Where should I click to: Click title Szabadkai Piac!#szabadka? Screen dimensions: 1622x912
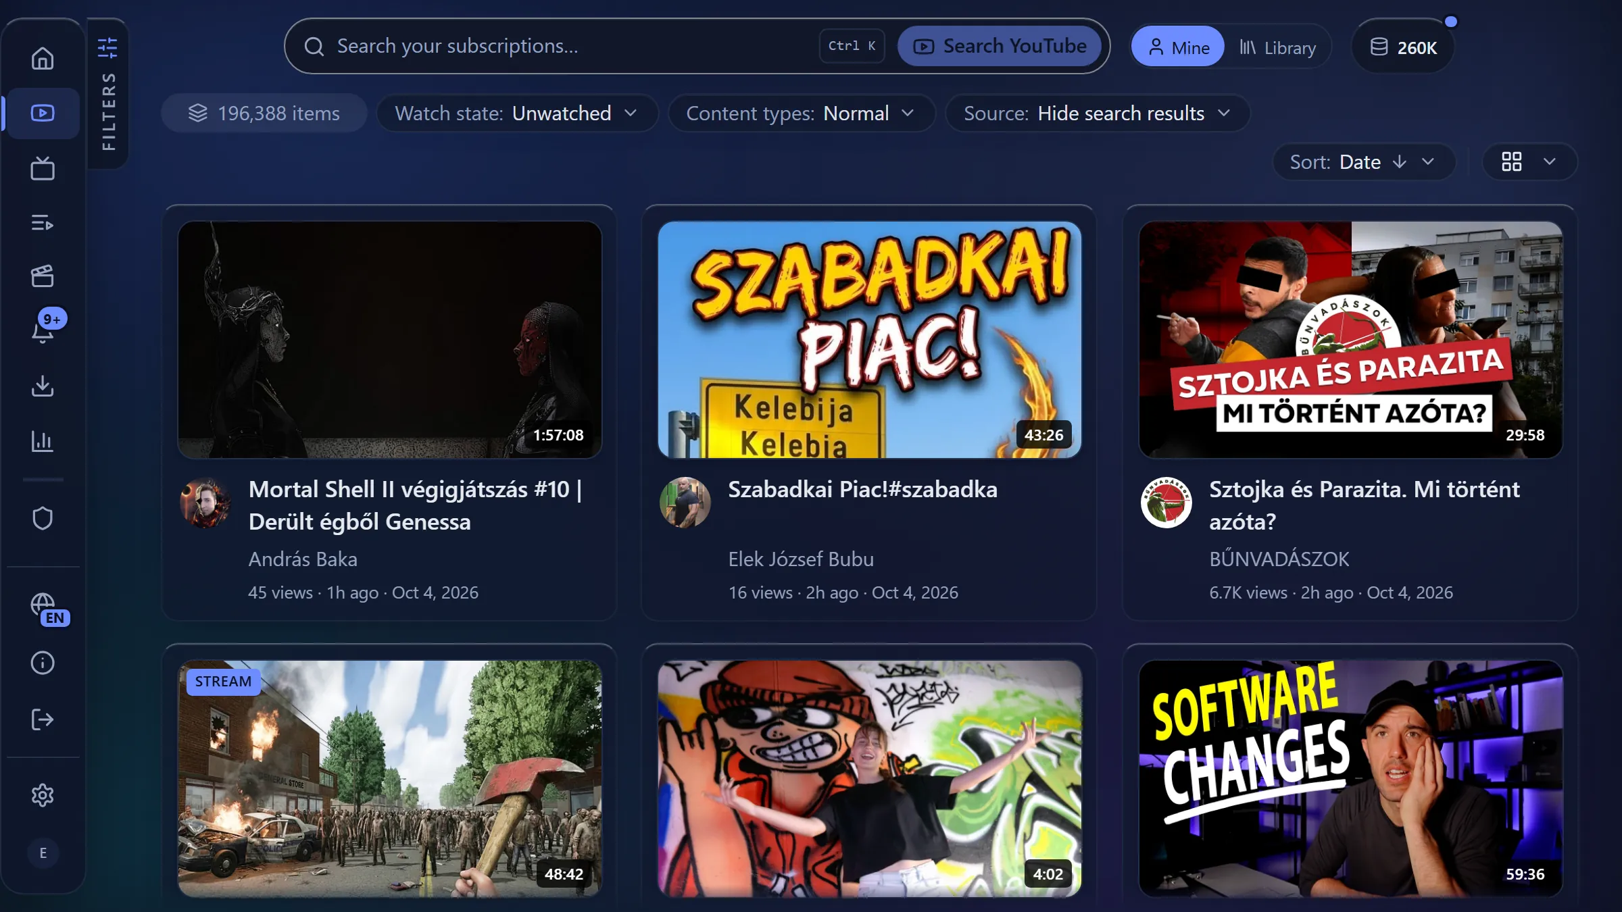tap(862, 489)
